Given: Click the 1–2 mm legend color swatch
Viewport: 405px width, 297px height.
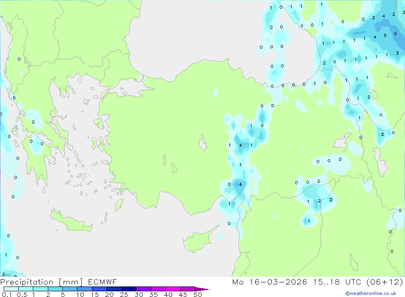Looking at the screenshot, I should coord(40,289).
